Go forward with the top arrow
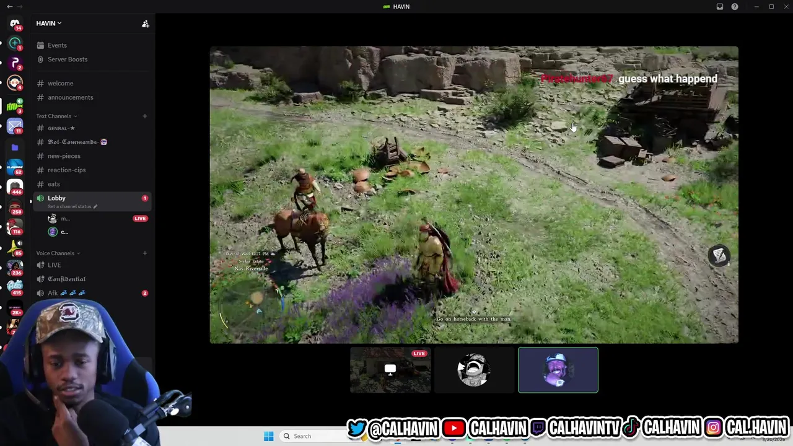793x446 pixels. pos(20,6)
